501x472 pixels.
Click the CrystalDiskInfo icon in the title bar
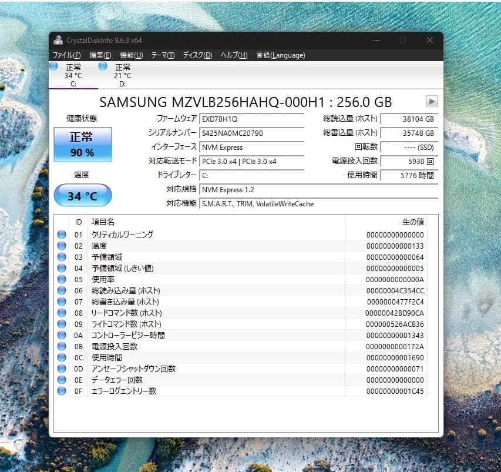58,39
